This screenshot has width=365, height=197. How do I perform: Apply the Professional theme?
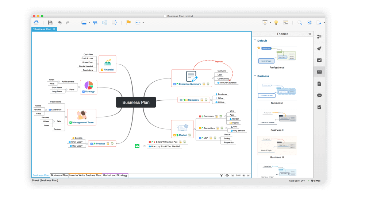pyautogui.click(x=277, y=55)
